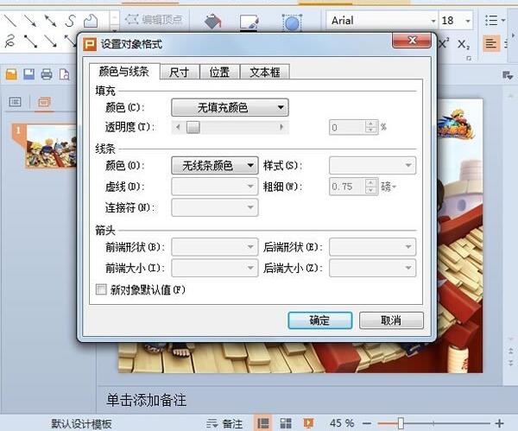Click the 编辑顶点 button

(154, 20)
